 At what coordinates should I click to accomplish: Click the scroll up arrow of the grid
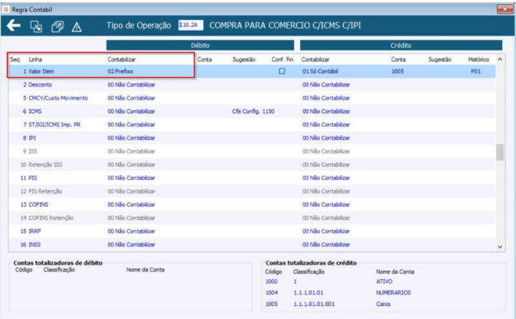click(500, 59)
